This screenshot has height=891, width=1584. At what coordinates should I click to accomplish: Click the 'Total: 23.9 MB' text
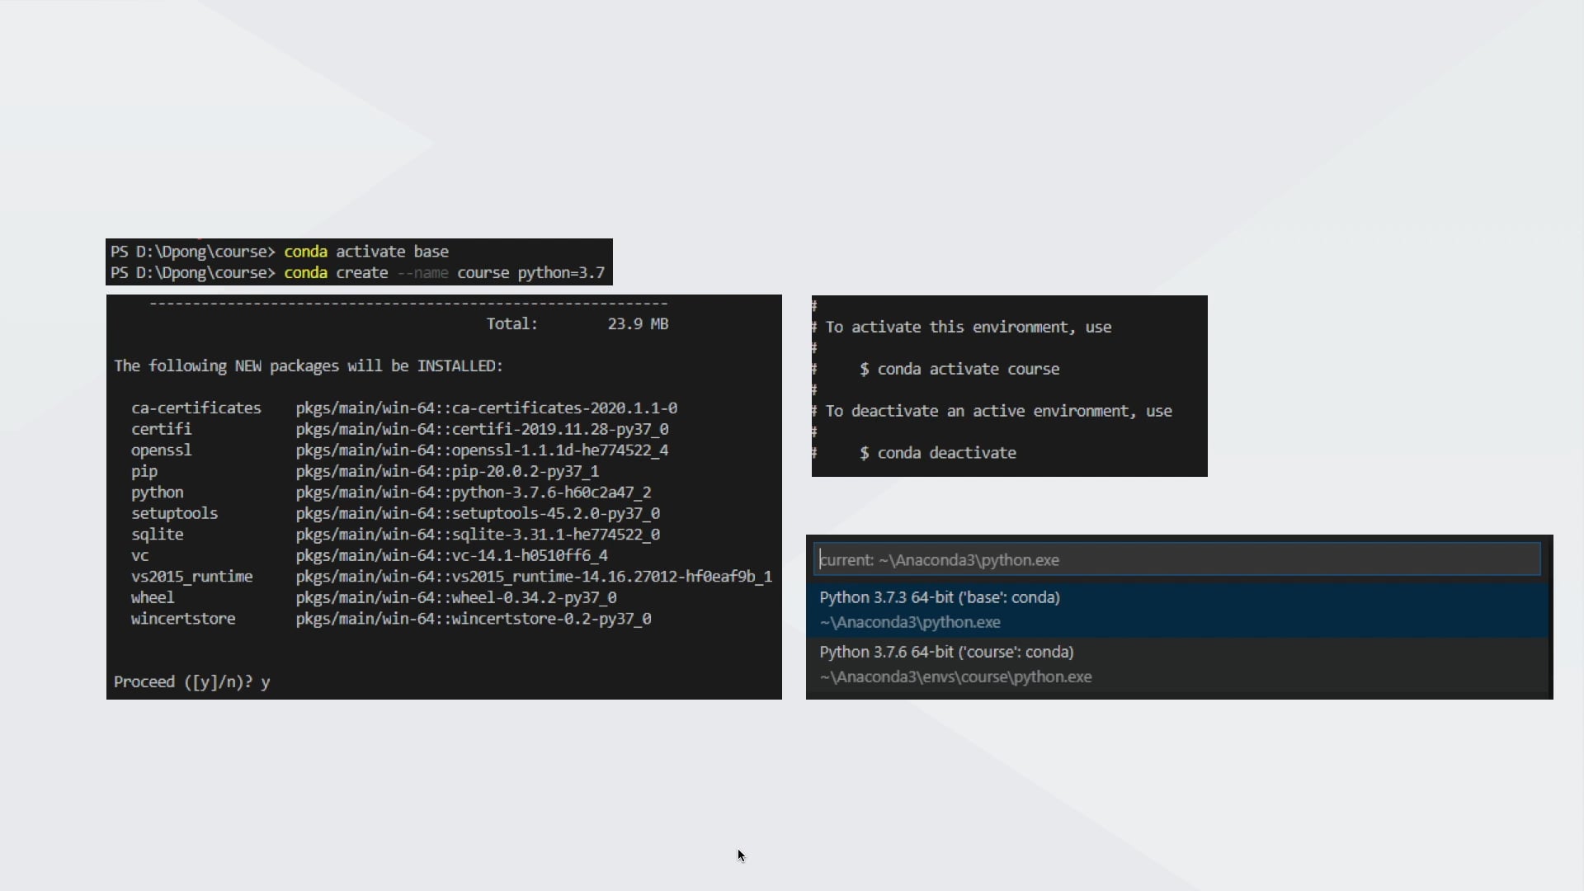point(577,324)
